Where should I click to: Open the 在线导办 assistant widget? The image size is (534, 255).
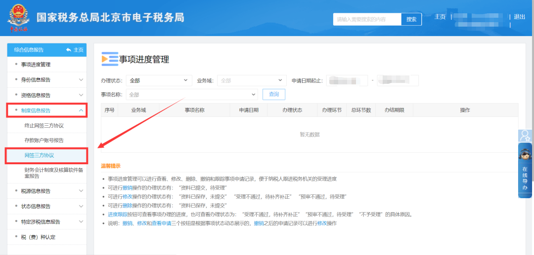point(525,170)
